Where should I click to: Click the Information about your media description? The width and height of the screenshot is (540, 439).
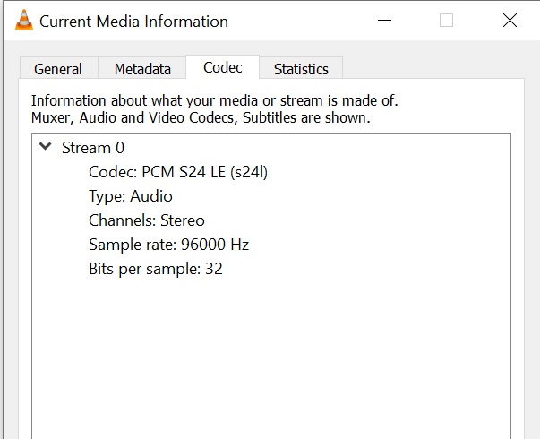pyautogui.click(x=215, y=100)
